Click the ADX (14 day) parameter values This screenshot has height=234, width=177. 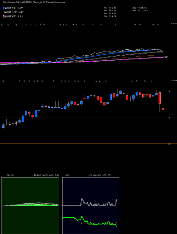pos(99,175)
